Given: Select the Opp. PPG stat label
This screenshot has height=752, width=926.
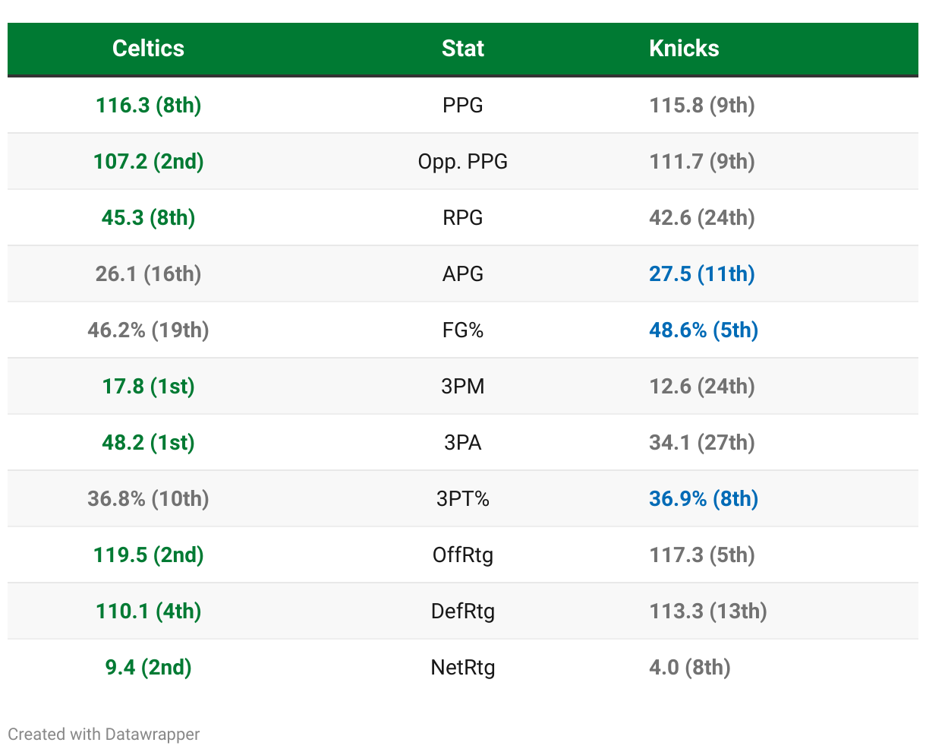Looking at the screenshot, I should coord(462,162).
